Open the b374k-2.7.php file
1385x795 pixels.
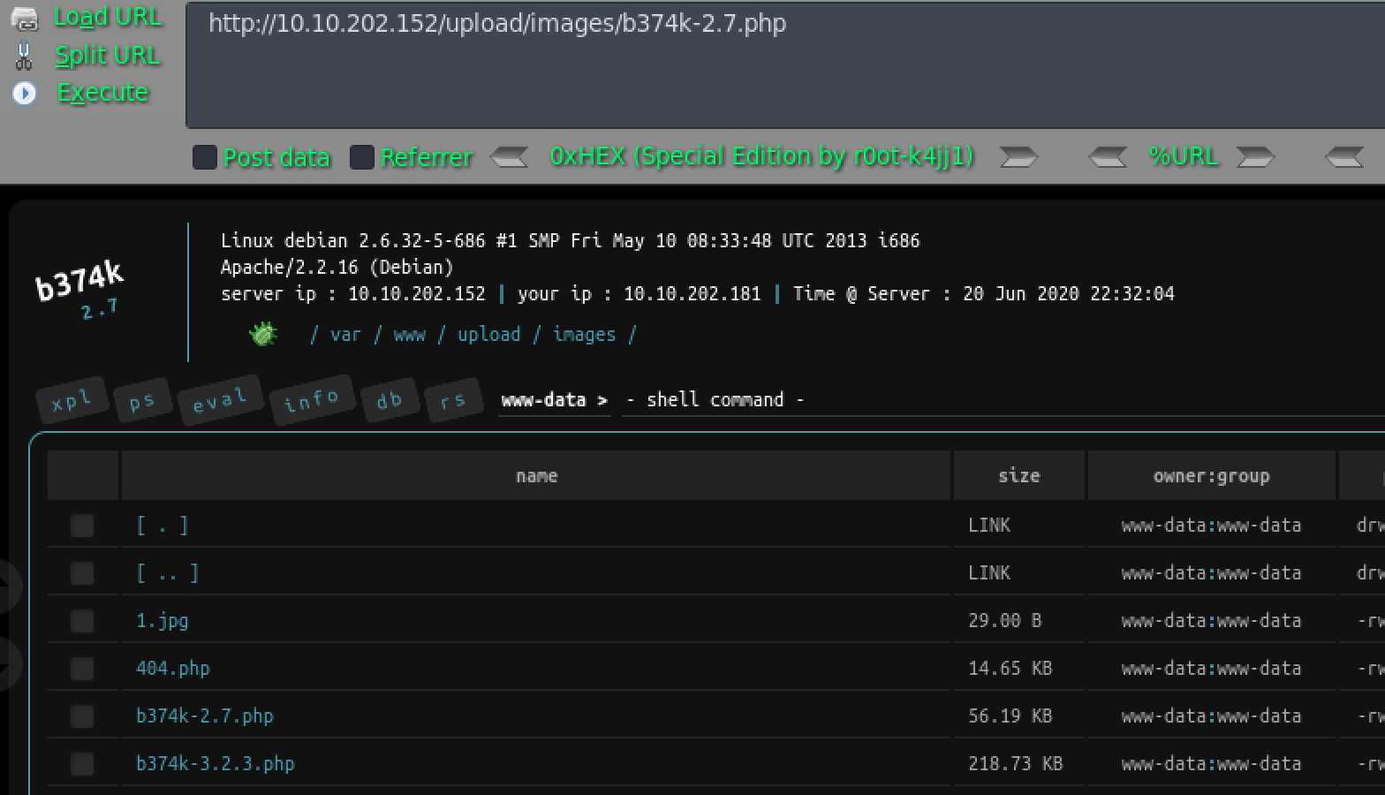pos(204,716)
